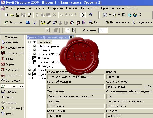Click the thin lines icon
Screen dimensions: 153x118
point(124,15)
